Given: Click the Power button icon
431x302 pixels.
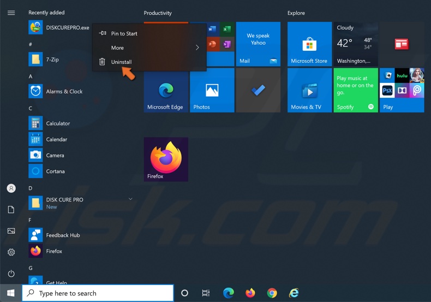Looking at the screenshot, I should click(11, 274).
